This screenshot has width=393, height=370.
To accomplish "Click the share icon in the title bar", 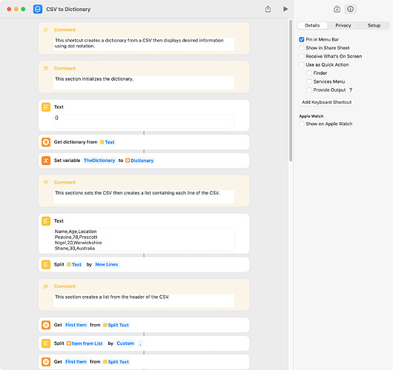I will click(x=268, y=9).
